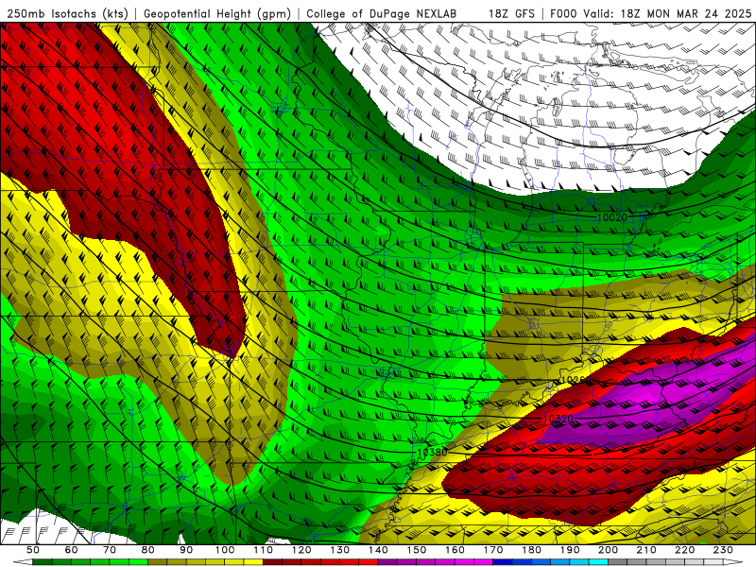Screen dimensions: 756x567
Task: Click the 140 value on the color scale
Action: (379, 550)
